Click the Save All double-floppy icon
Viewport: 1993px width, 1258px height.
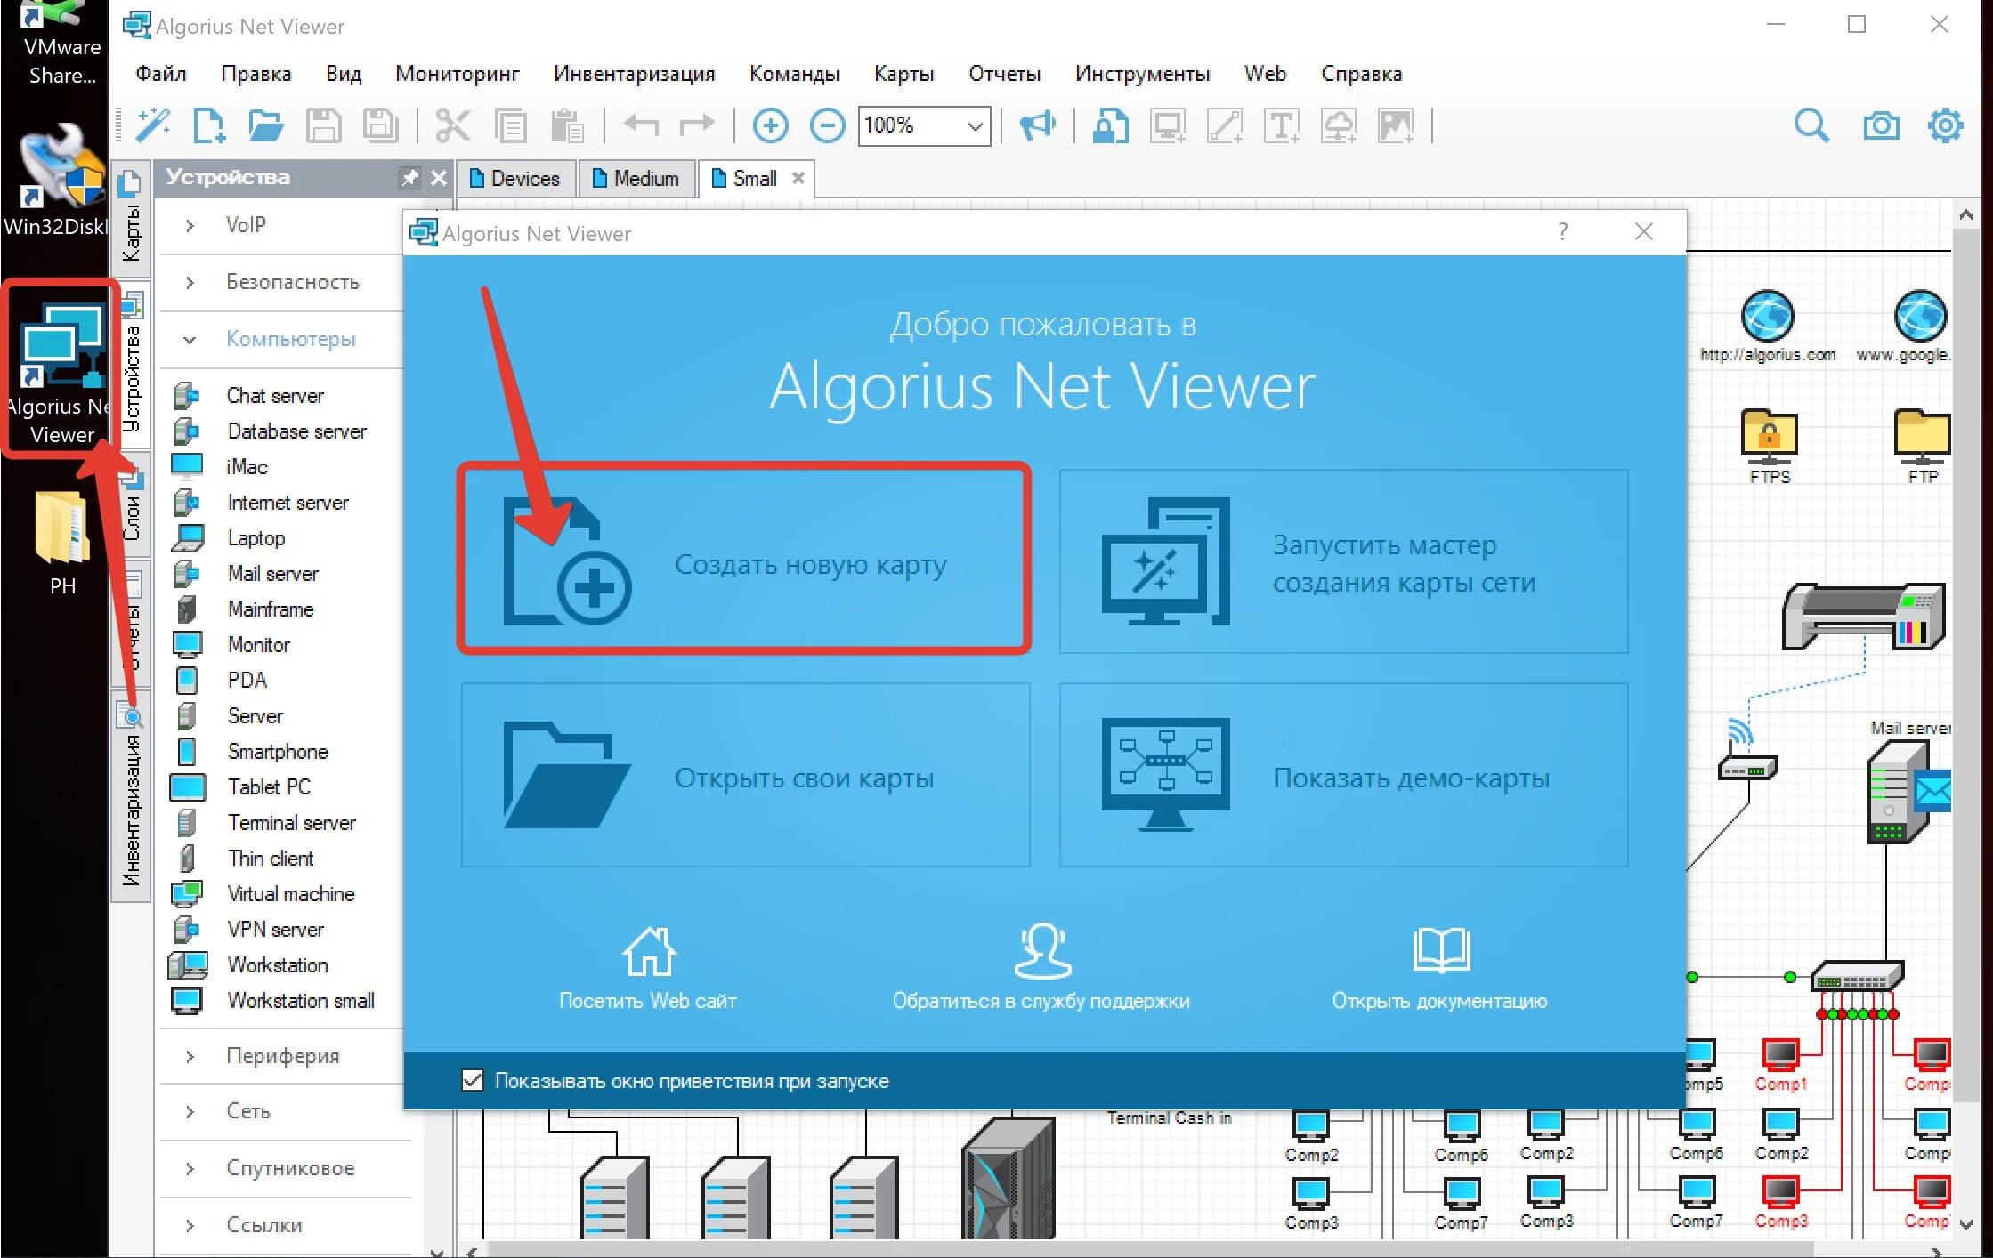(x=380, y=125)
